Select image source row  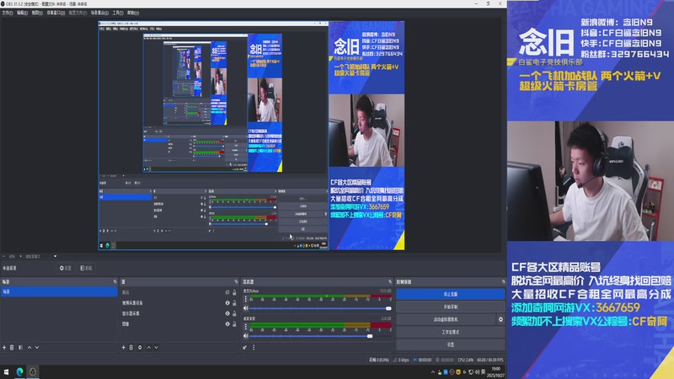(179, 324)
